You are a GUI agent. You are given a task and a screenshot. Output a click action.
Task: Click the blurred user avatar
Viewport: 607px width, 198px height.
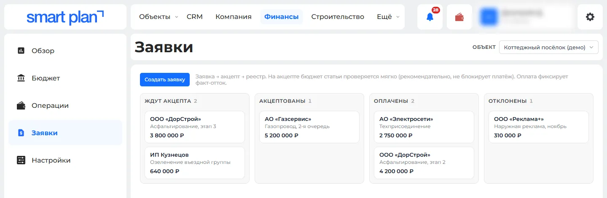(489, 17)
